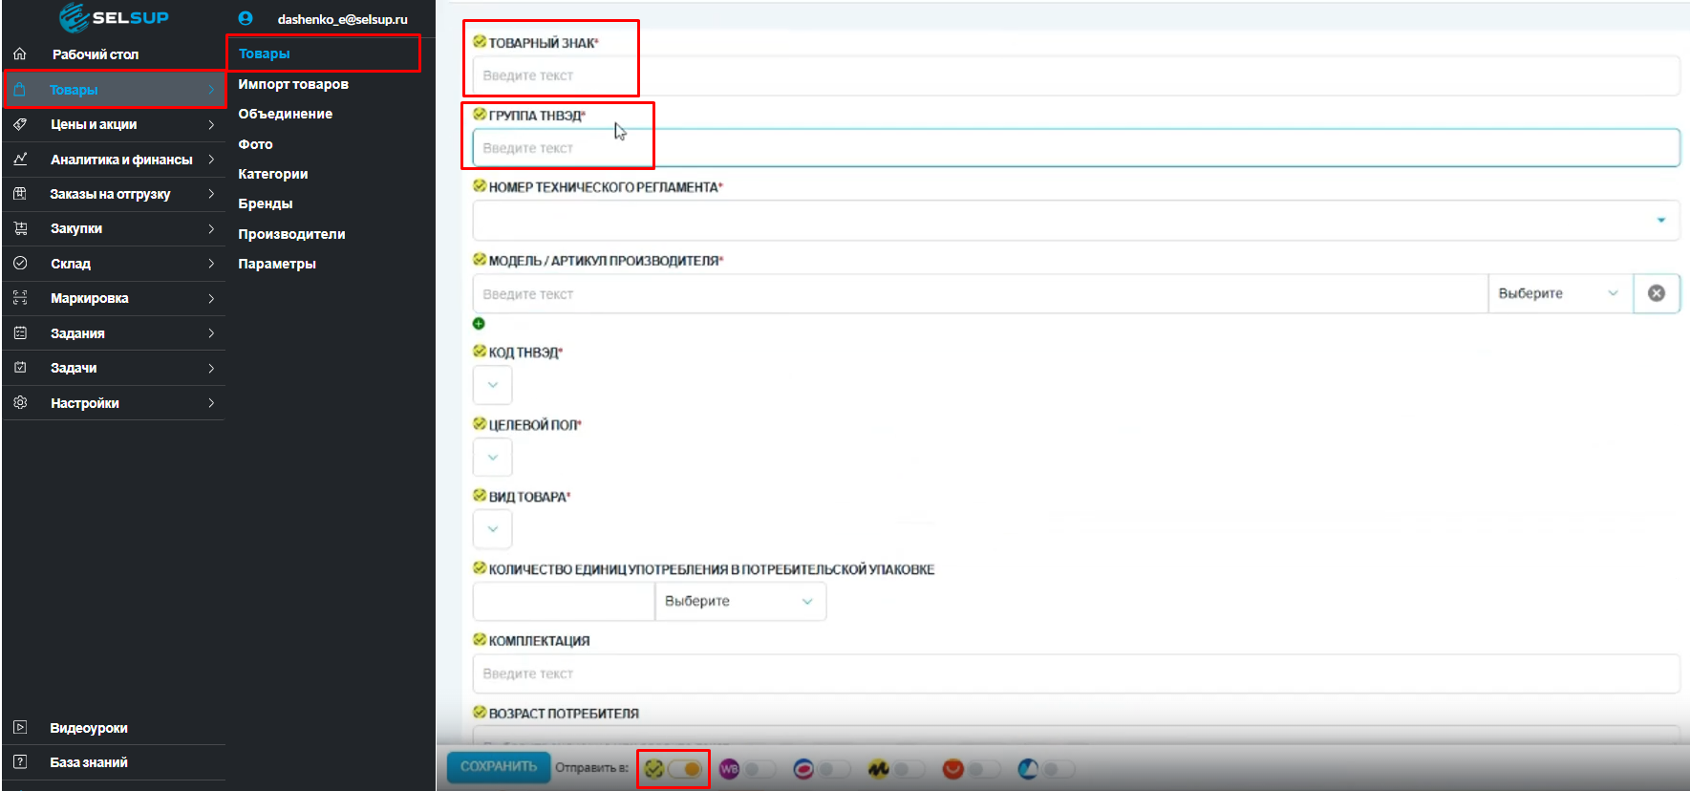Click the orange AliExpress icon
This screenshot has width=1690, height=791.
[952, 769]
